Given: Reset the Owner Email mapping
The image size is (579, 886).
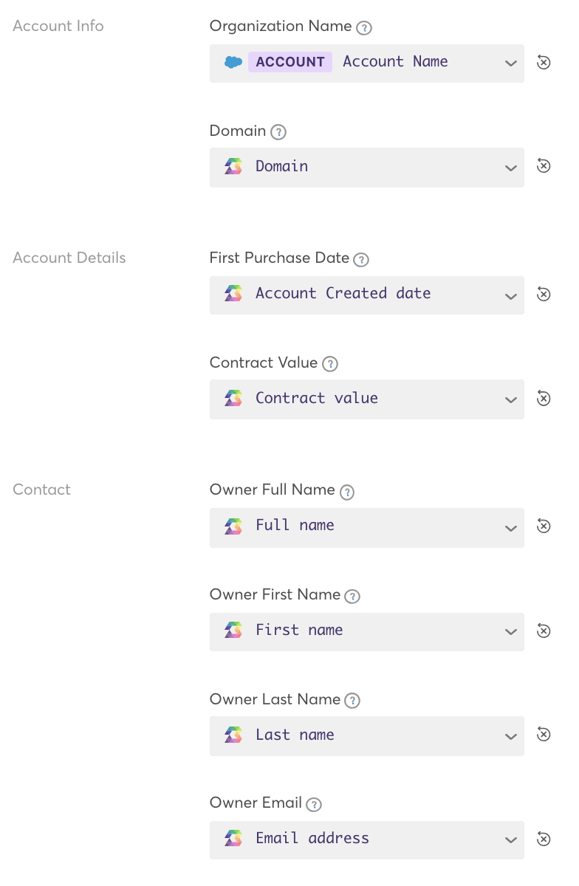Looking at the screenshot, I should tap(544, 839).
